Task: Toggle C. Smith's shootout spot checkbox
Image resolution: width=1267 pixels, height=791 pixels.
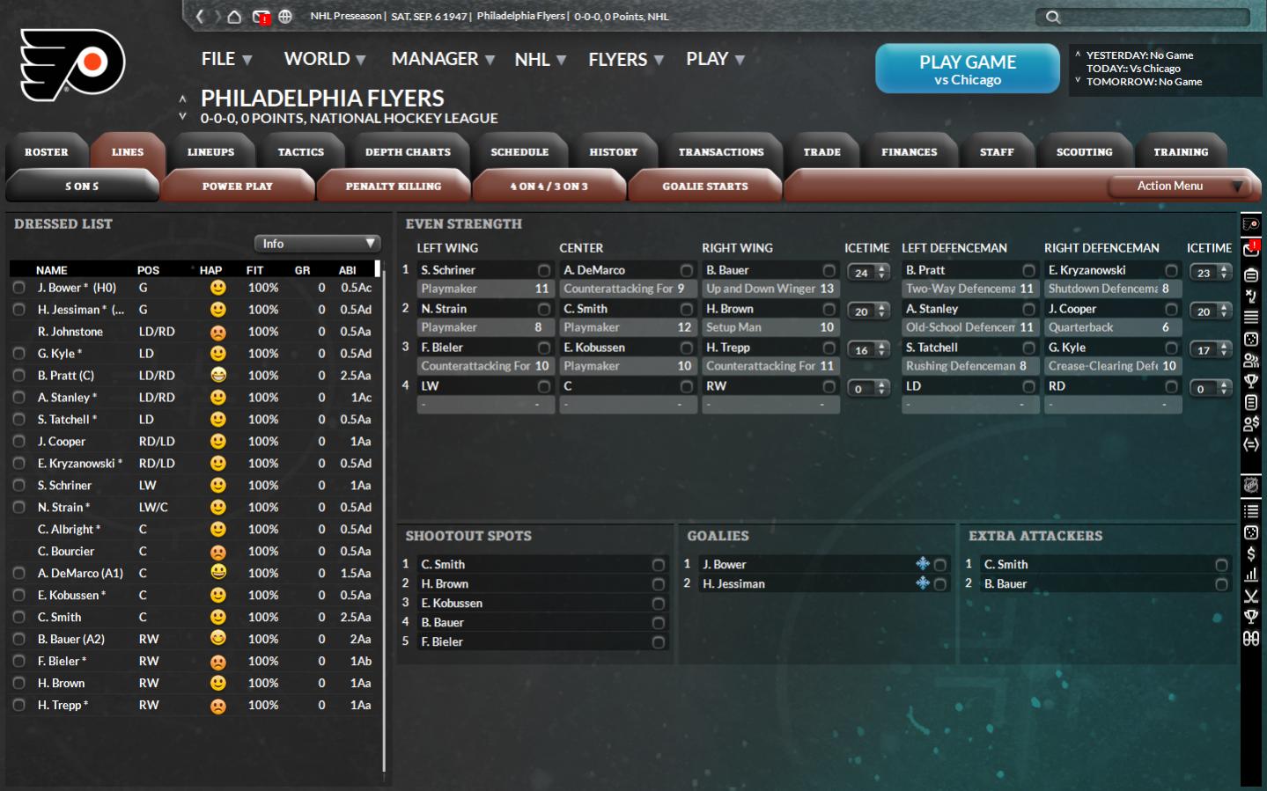Action: tap(658, 565)
